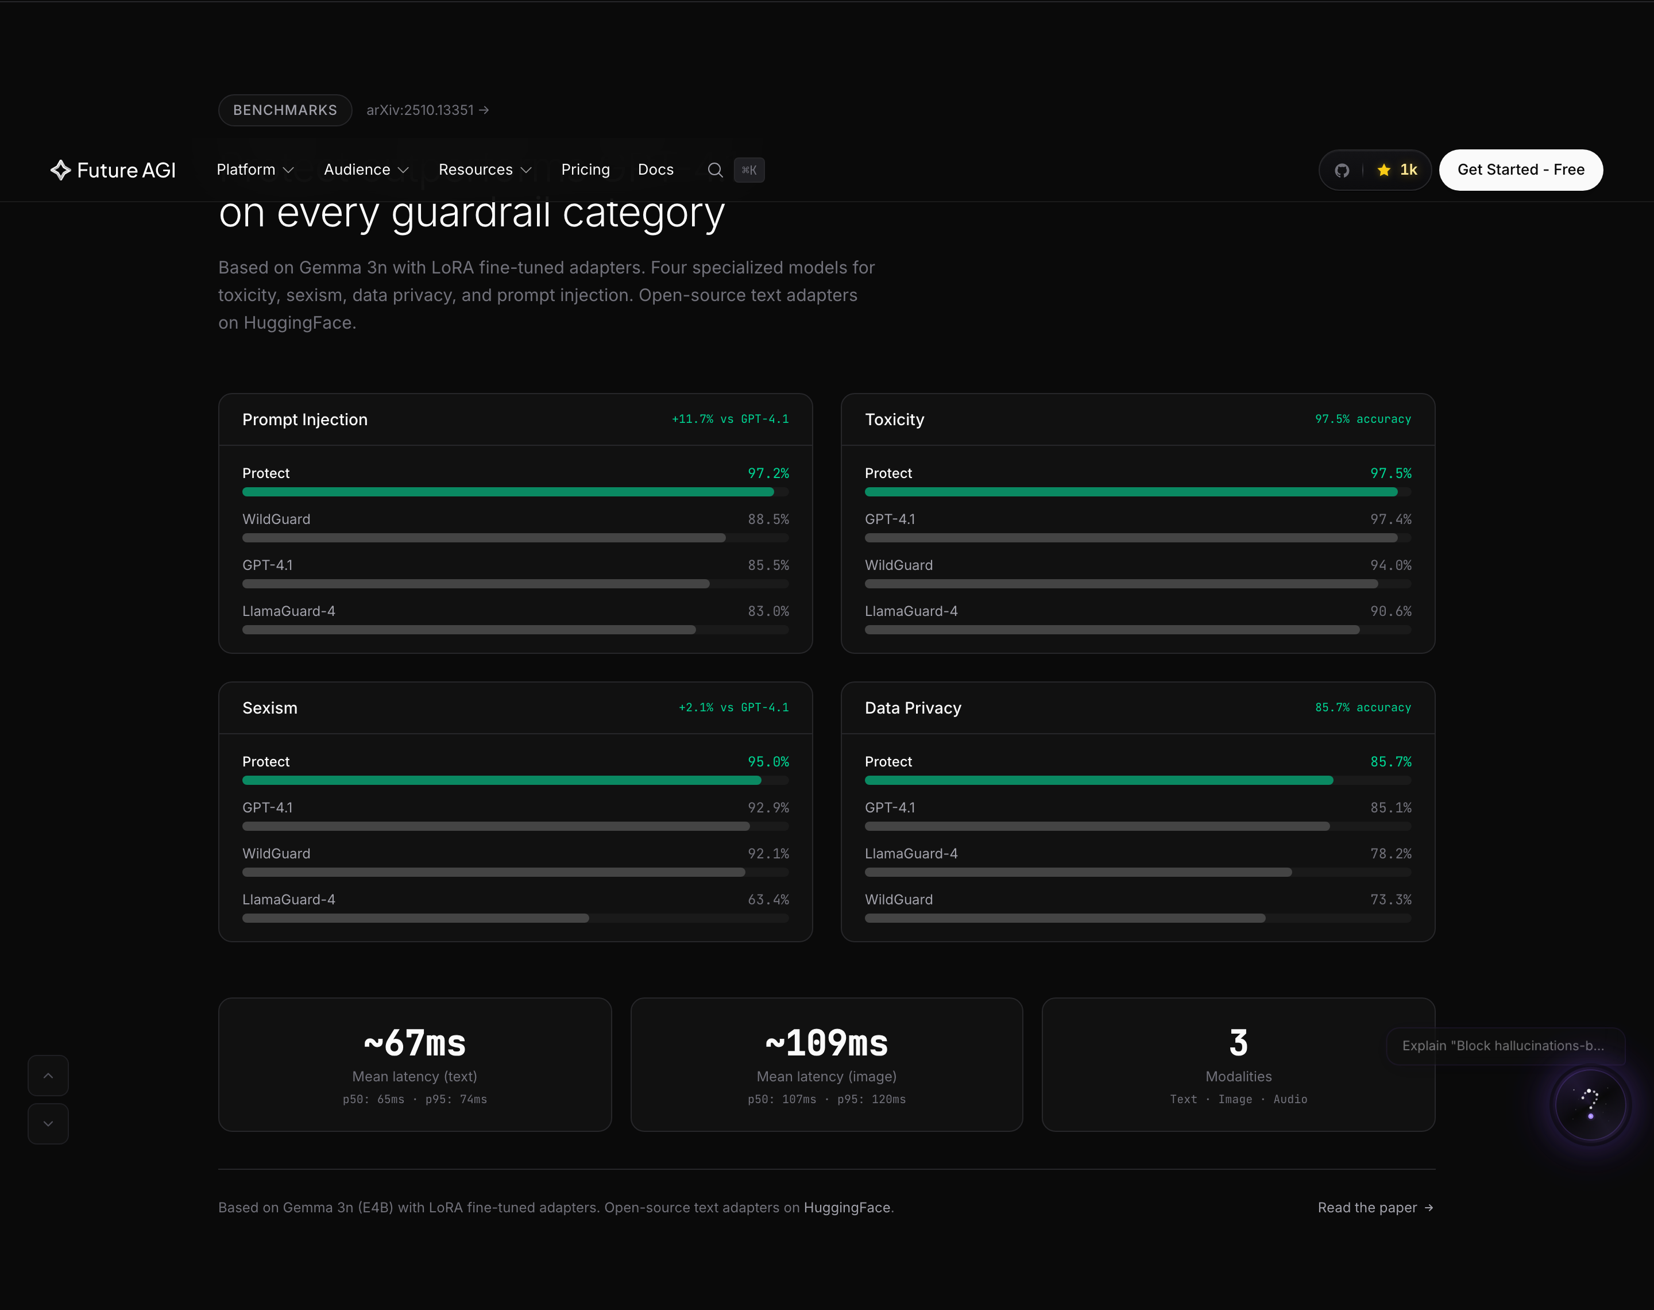This screenshot has width=1654, height=1310.
Task: Click the 85.5% GPT-4.1 value
Action: pyautogui.click(x=768, y=565)
